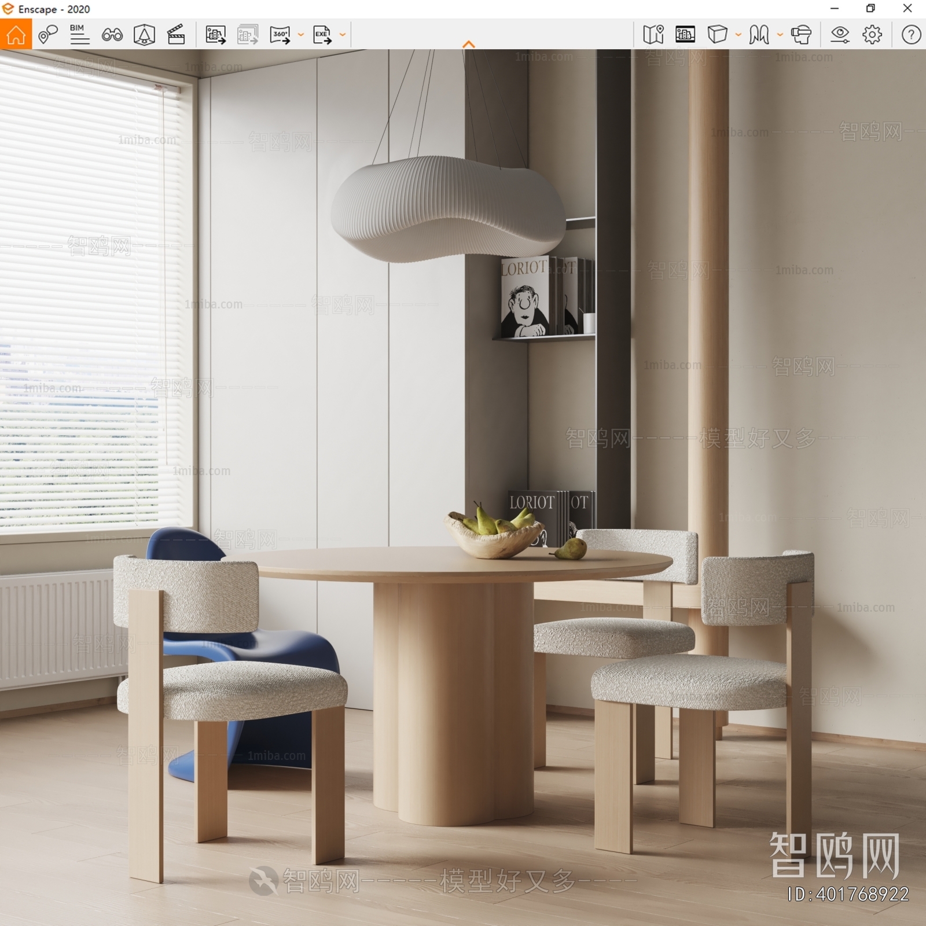Open Collaborative Annotations pin-and-speech-bubble icon
Screen dimensions: 926x926
(48, 35)
